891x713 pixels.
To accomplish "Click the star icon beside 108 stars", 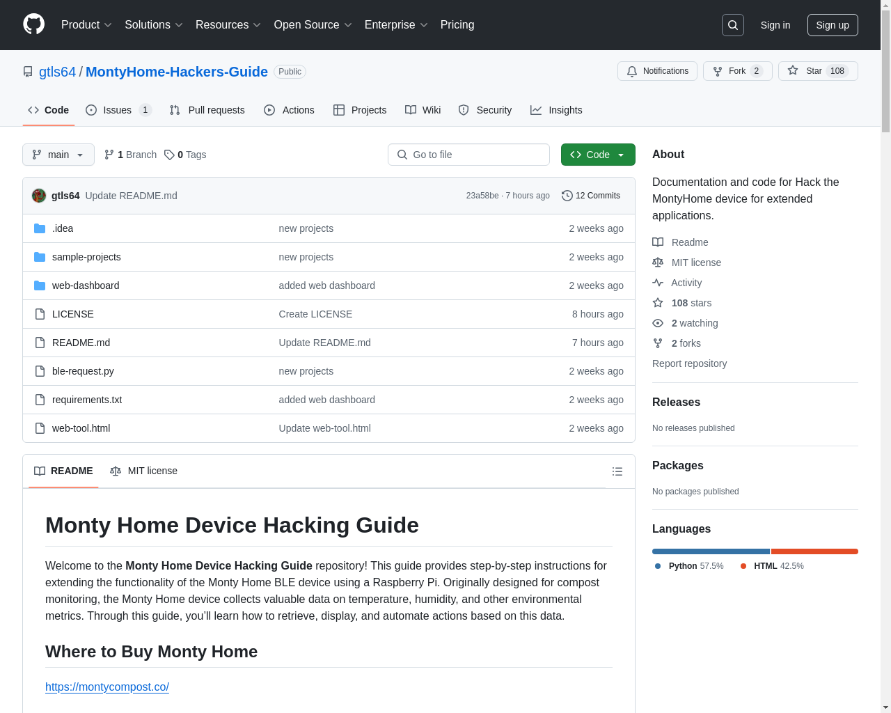I will (658, 303).
